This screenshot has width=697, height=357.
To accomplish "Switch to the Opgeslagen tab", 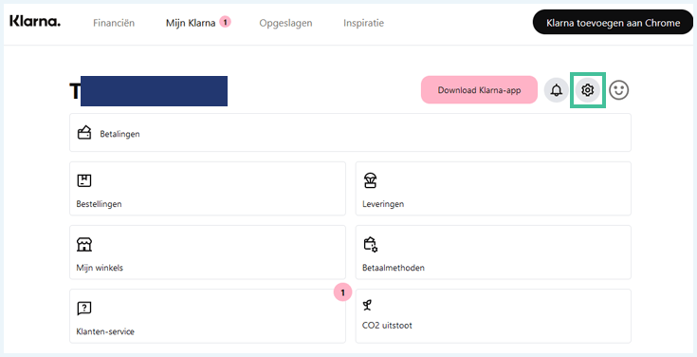I will (285, 23).
